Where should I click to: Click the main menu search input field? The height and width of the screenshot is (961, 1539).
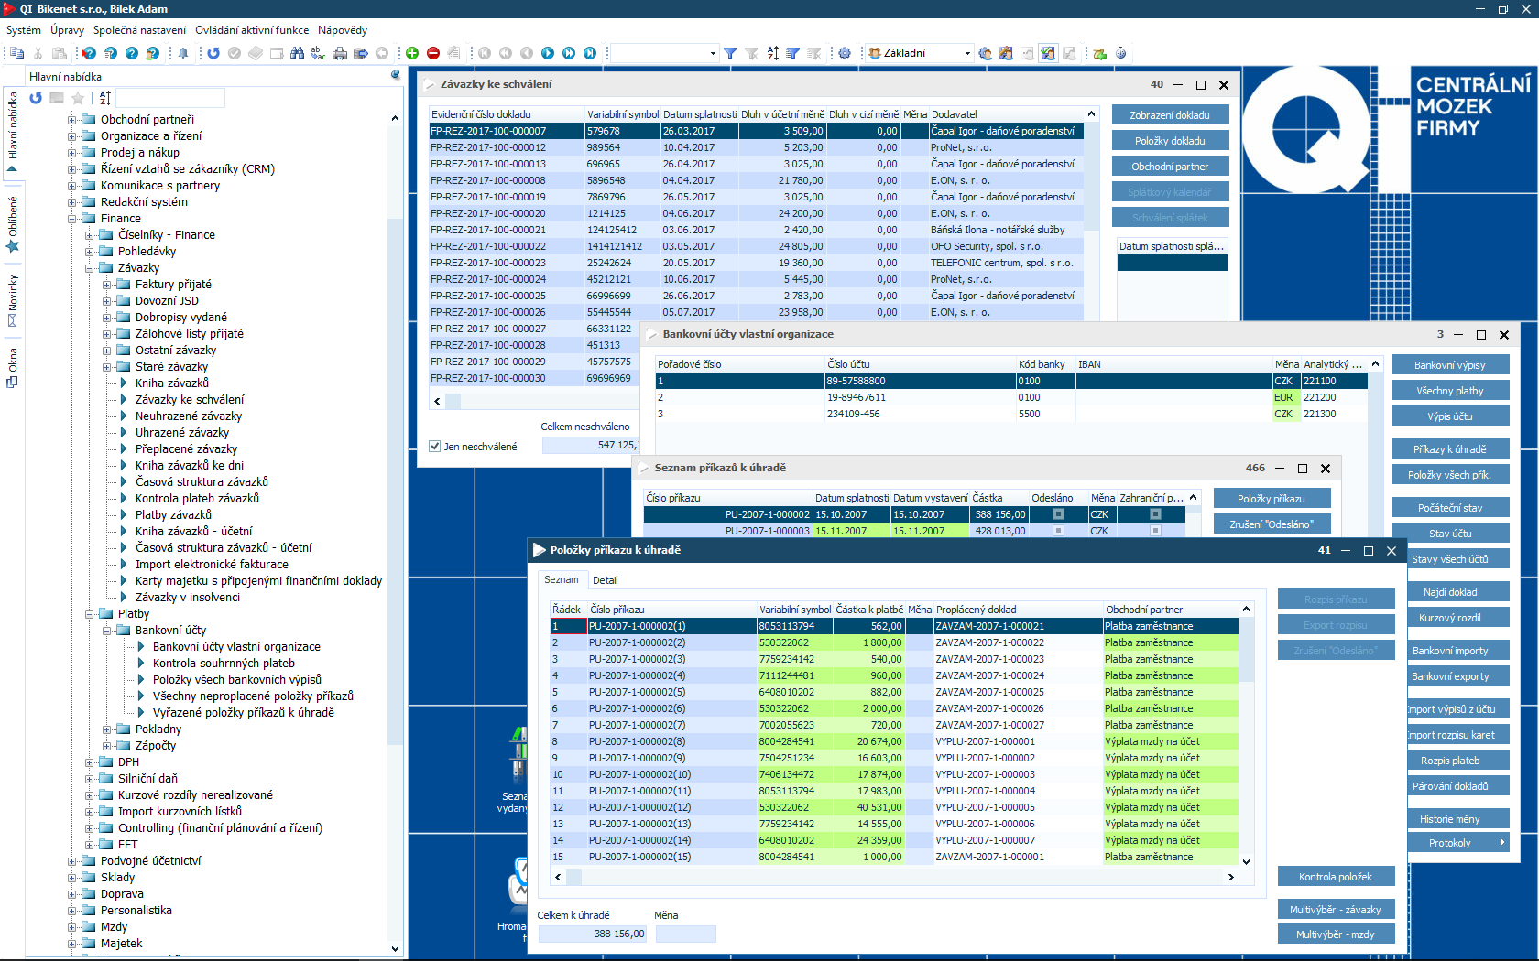click(x=169, y=98)
